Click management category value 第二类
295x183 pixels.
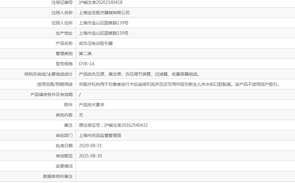(x=85, y=54)
